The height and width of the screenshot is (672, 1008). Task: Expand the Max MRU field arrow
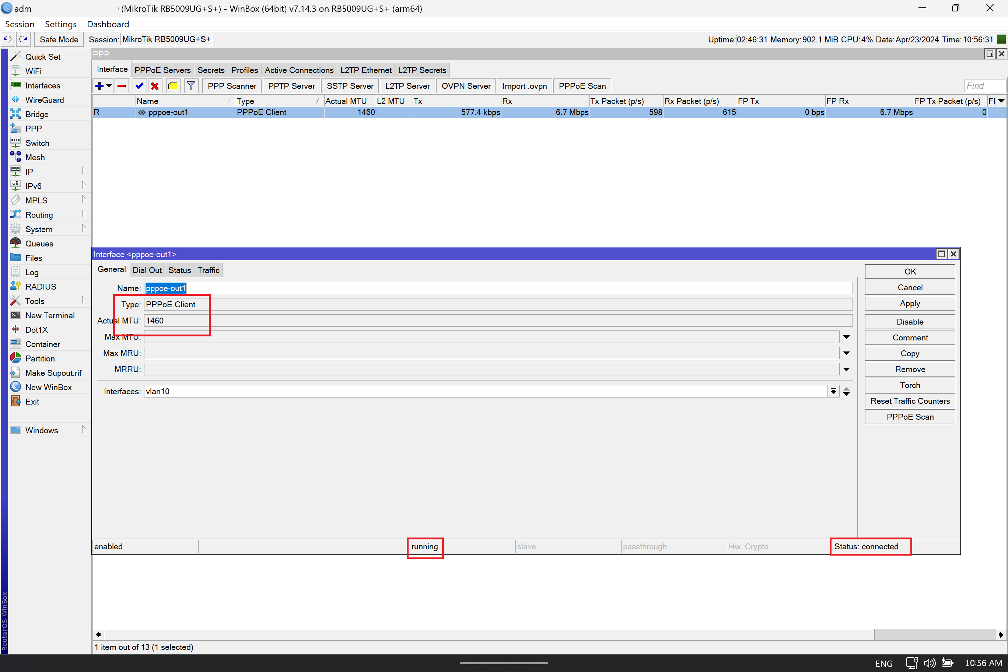point(846,353)
